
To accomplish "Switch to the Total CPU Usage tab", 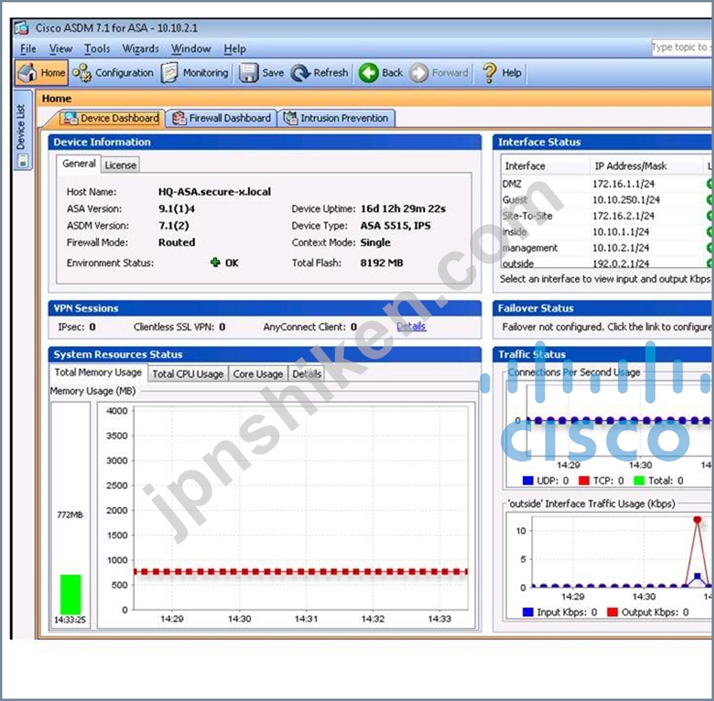I will click(x=187, y=374).
